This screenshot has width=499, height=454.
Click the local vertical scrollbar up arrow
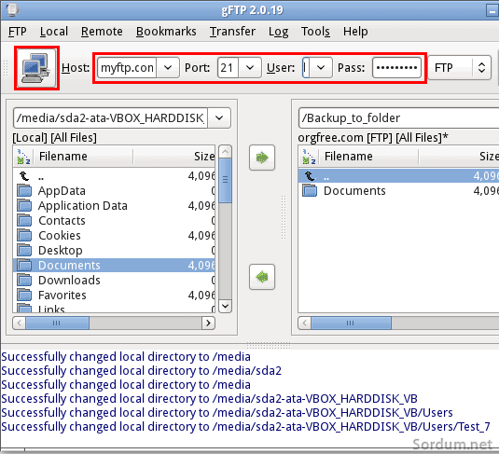pyautogui.click(x=226, y=152)
